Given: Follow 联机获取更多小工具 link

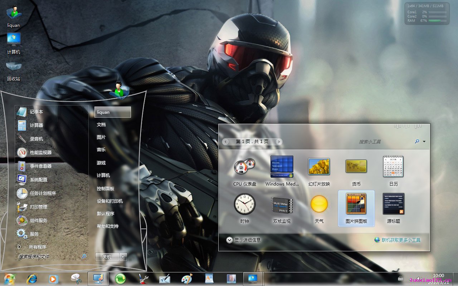Looking at the screenshot, I should pyautogui.click(x=401, y=240).
